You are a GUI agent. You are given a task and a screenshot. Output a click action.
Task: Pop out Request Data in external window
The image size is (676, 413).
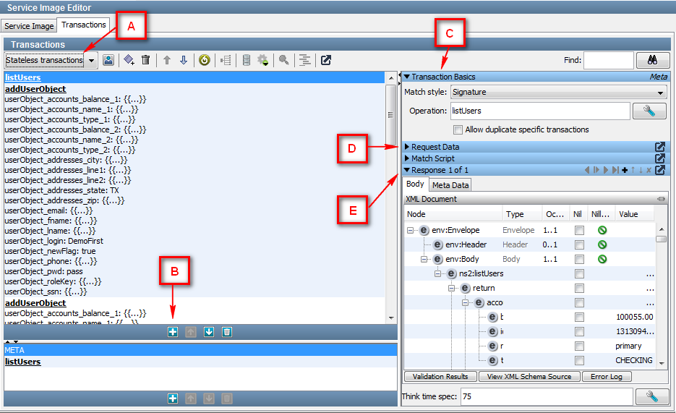pyautogui.click(x=660, y=147)
